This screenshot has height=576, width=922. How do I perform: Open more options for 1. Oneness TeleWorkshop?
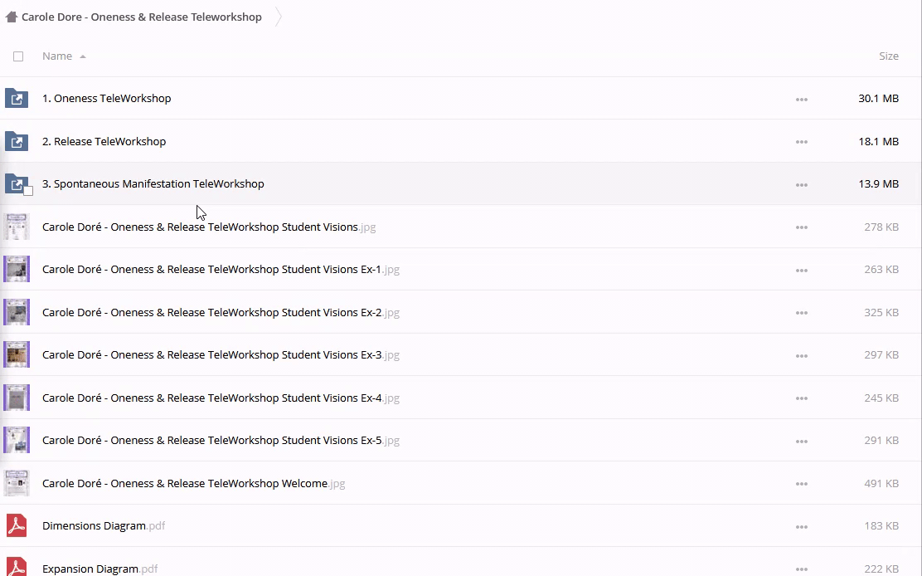[801, 99]
